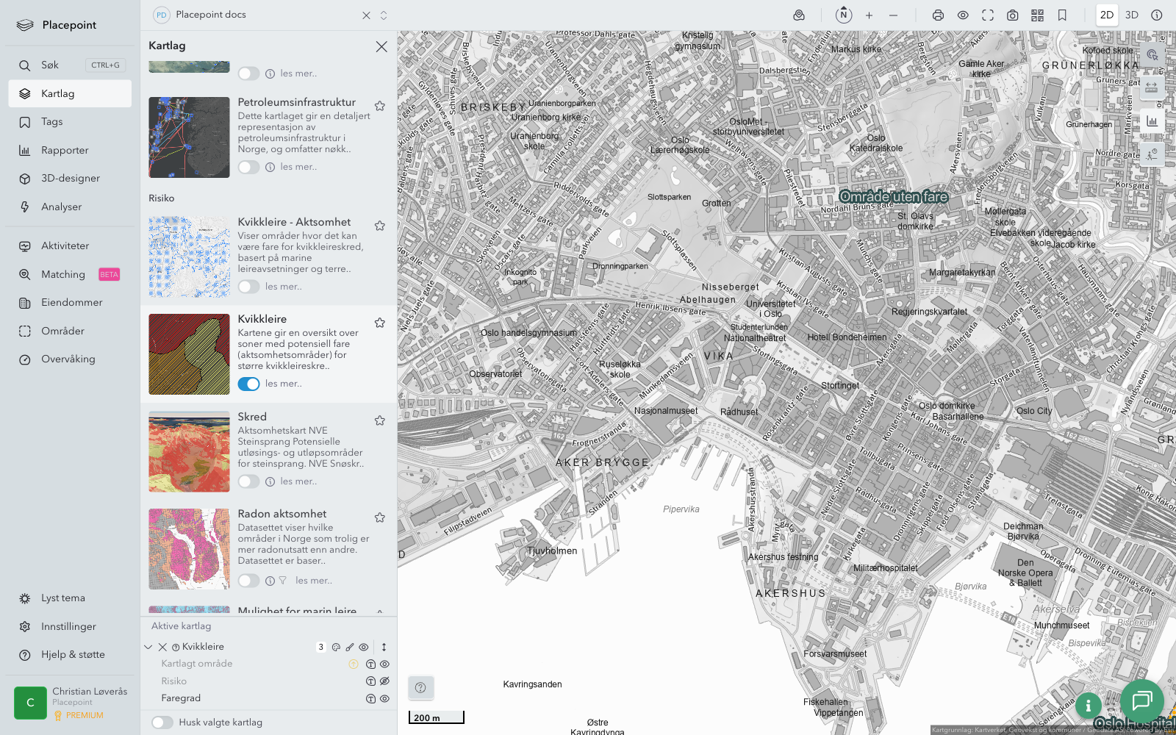This screenshot has height=735, width=1176.
Task: Reset map orientation with north compass
Action: tap(844, 15)
